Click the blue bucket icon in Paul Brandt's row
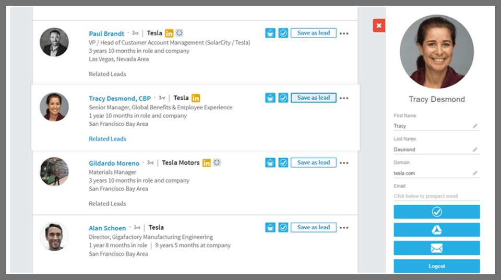Screen dimensions: 501x280 pyautogui.click(x=270, y=33)
